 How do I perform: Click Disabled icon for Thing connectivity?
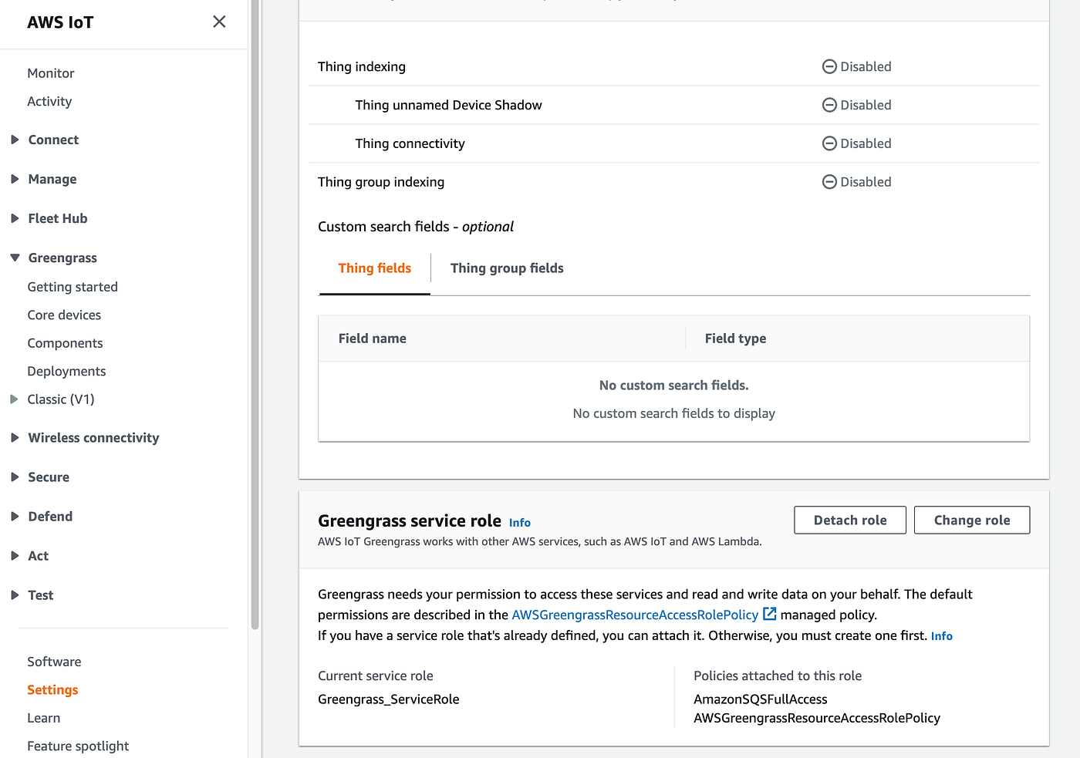[829, 144]
